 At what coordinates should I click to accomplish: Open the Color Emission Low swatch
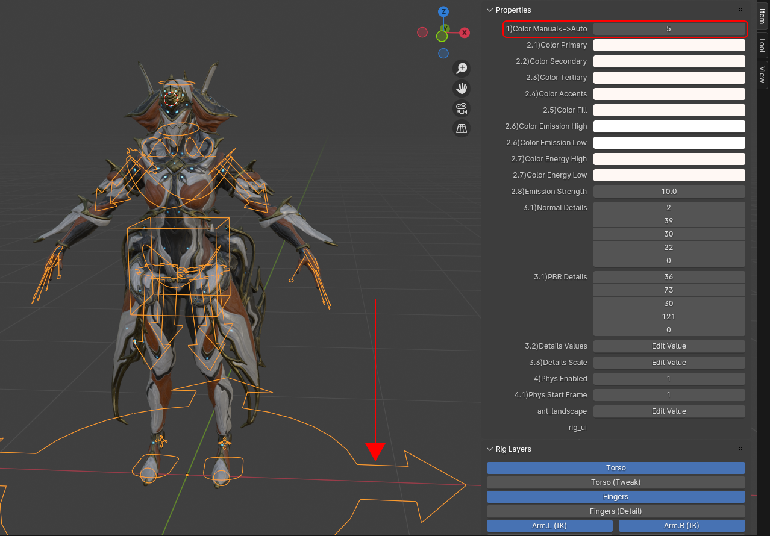[x=669, y=143]
